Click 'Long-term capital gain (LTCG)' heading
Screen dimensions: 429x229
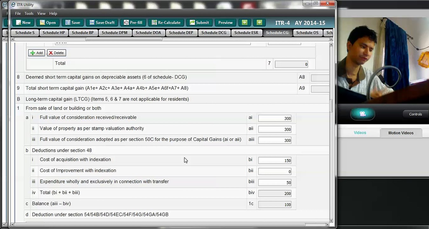tap(107, 99)
